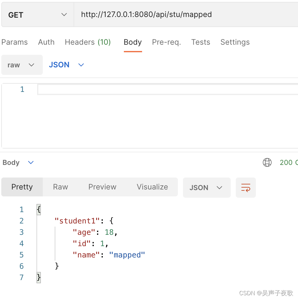This screenshot has height=299, width=298.
Task: Click the globe network icon
Action: (267, 162)
